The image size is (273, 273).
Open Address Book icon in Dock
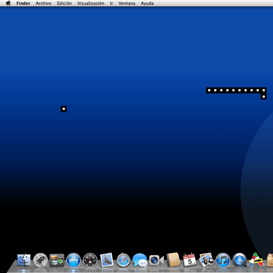(173, 260)
